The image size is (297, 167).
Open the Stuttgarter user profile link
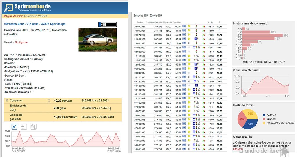point(21,43)
